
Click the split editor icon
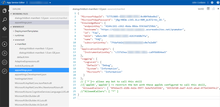208,9
